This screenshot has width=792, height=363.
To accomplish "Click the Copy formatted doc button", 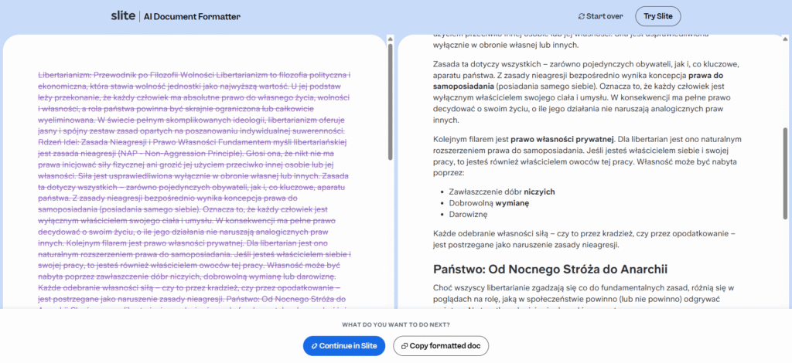I will pyautogui.click(x=441, y=346).
